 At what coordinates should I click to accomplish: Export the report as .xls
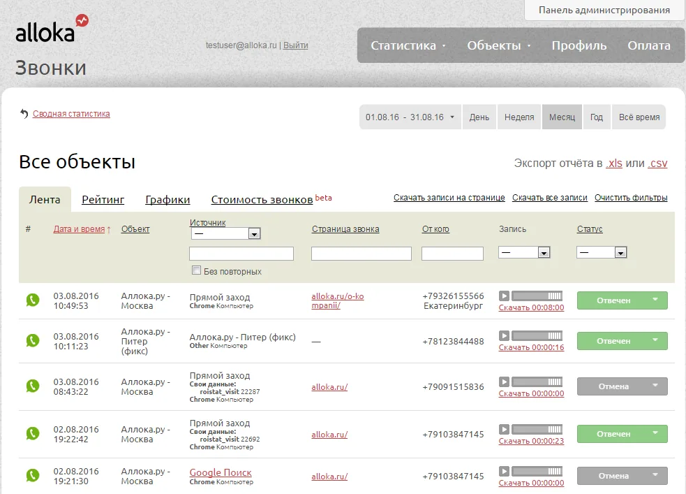pyautogui.click(x=614, y=164)
